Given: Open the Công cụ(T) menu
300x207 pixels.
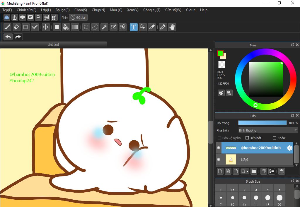Looking at the screenshot, I should tap(152, 10).
